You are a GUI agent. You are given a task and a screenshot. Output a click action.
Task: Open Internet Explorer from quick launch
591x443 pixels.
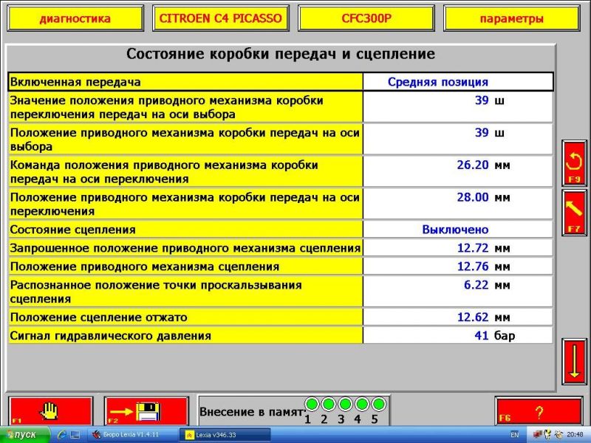point(63,435)
